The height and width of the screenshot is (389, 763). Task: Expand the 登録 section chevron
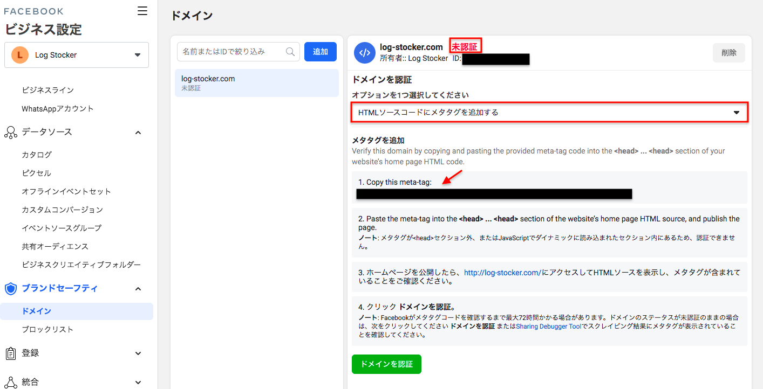[138, 353]
